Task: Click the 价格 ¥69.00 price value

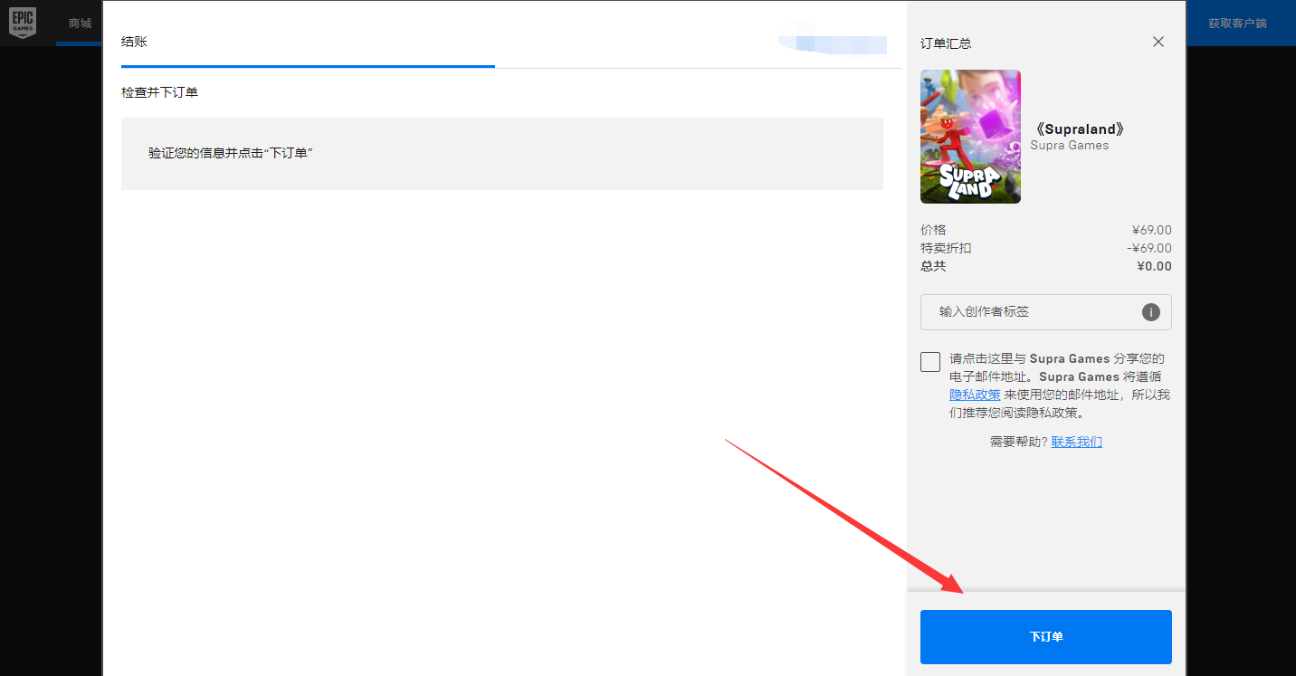Action: [x=1151, y=230]
